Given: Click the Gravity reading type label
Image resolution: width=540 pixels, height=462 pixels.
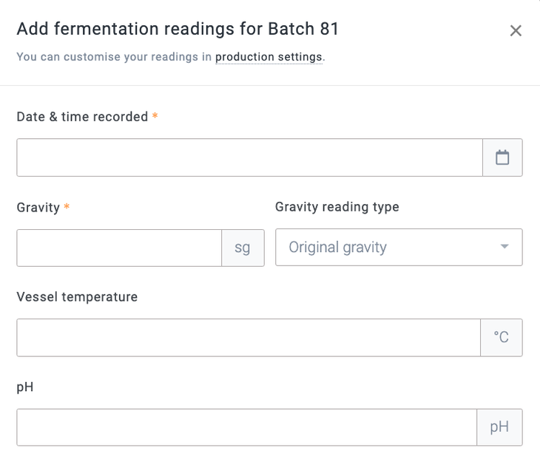Looking at the screenshot, I should pos(337,207).
